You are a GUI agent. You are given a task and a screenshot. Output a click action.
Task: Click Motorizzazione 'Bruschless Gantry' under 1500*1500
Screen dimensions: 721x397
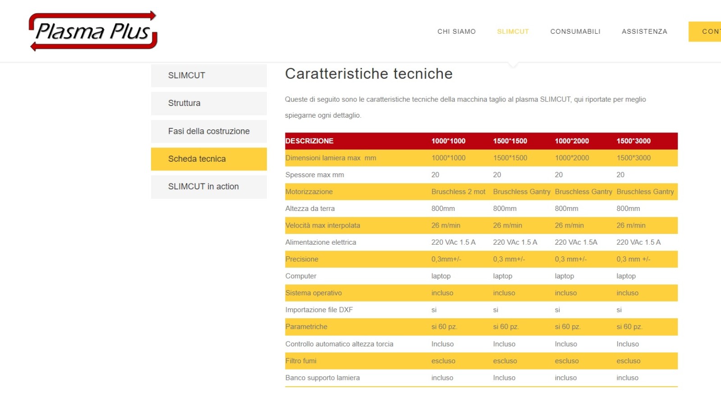point(522,192)
